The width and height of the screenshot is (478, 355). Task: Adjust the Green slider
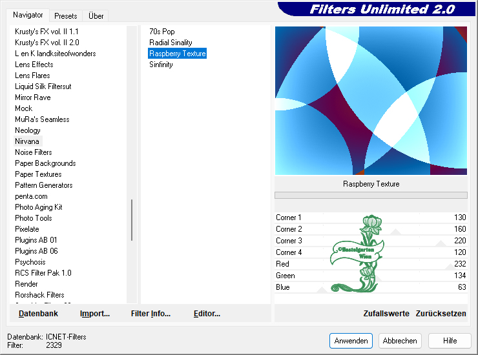click(x=371, y=275)
